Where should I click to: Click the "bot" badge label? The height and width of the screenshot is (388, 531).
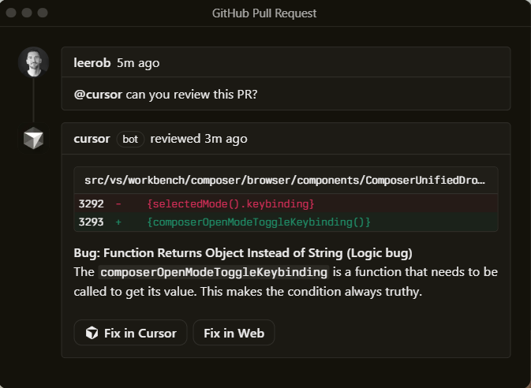coord(130,139)
